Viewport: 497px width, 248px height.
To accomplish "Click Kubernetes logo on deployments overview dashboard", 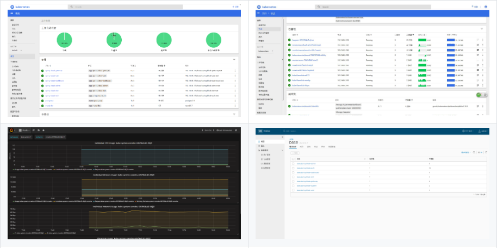I will [x=13, y=7].
